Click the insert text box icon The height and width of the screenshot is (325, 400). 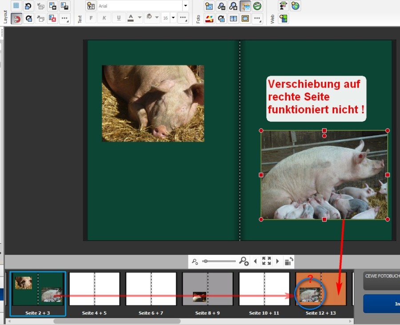[x=91, y=6]
